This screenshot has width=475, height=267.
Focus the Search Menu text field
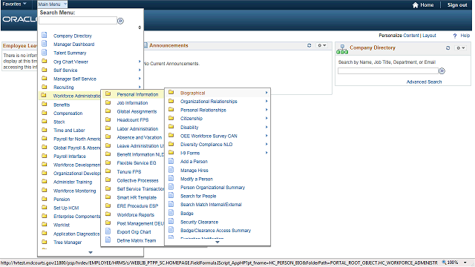(x=78, y=21)
